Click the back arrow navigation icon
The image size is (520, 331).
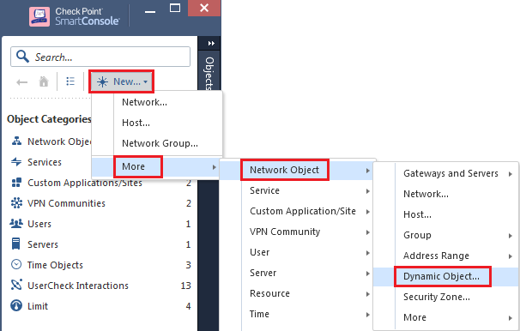[22, 81]
